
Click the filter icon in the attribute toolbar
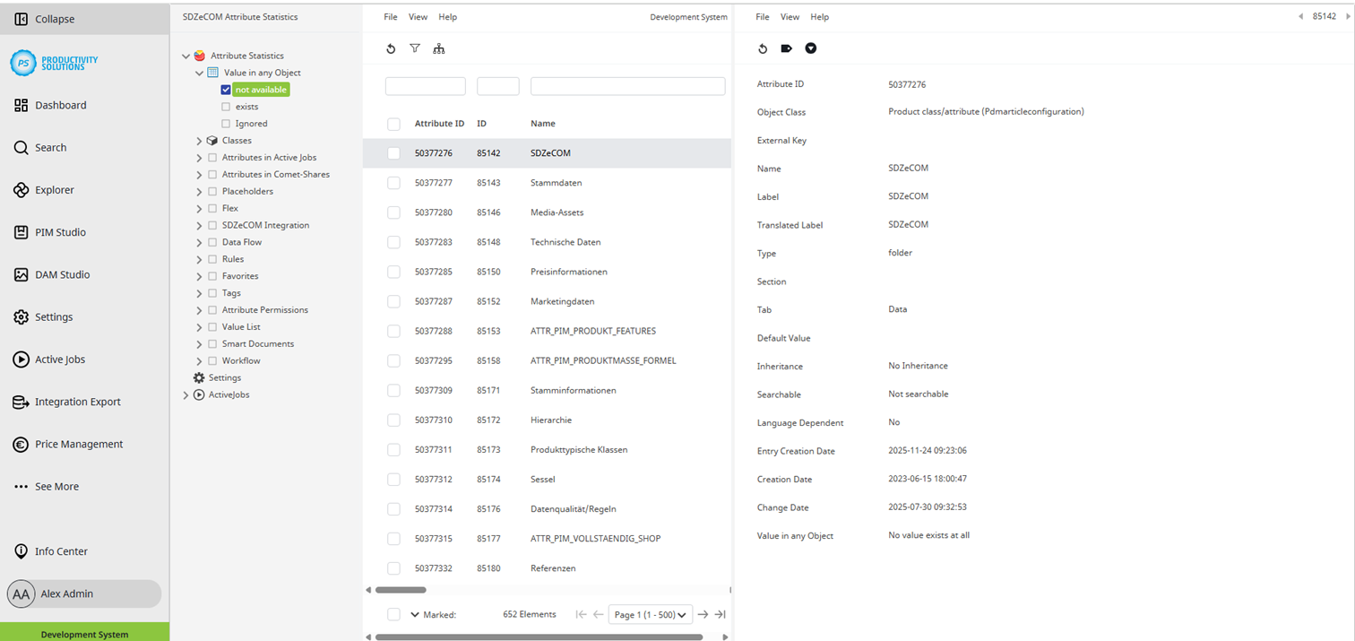415,48
